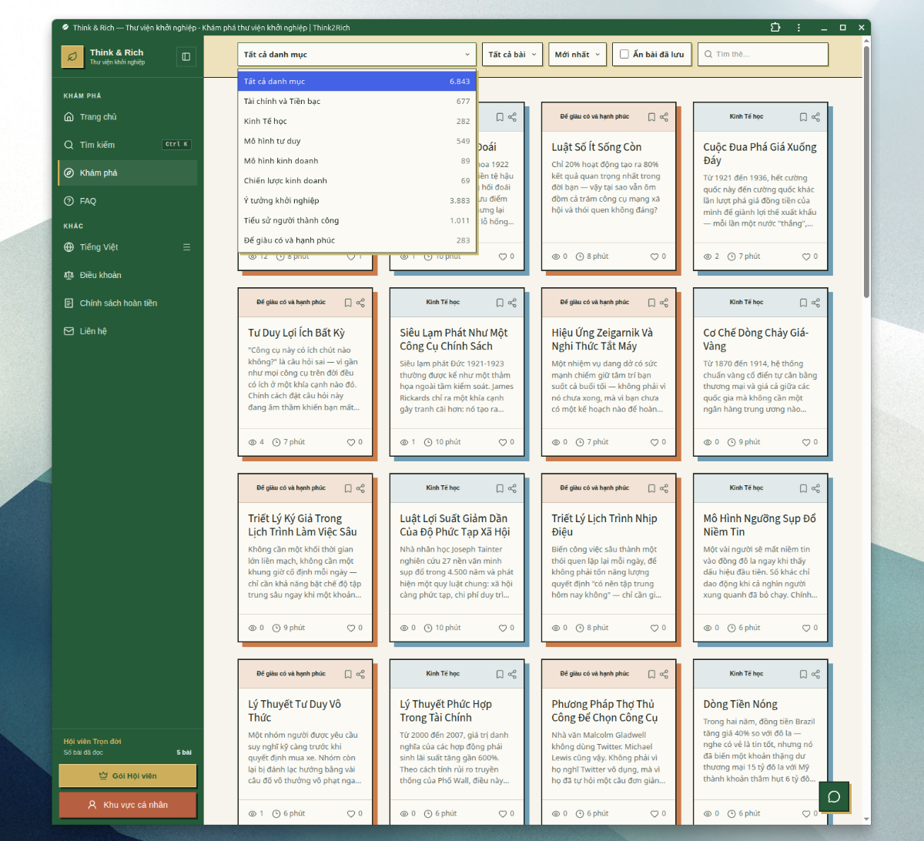The height and width of the screenshot is (841, 924).
Task: Choose Tiểu sử người thành công category
Action: (357, 221)
